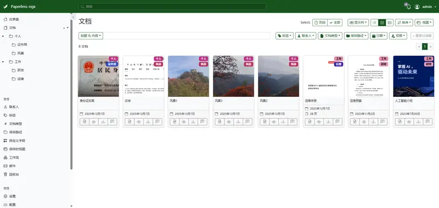
Task: Click 研发 tag on 人工智能介绍 card
Action: coord(429,64)
